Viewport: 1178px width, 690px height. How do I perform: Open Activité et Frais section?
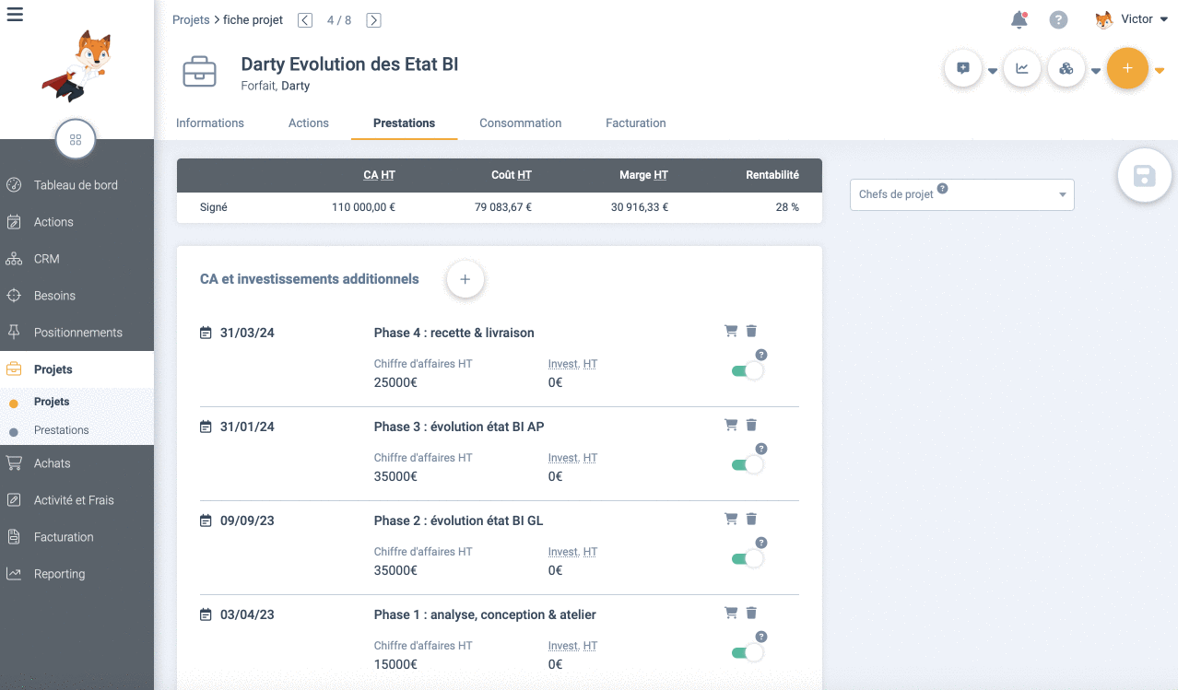pyautogui.click(x=77, y=500)
